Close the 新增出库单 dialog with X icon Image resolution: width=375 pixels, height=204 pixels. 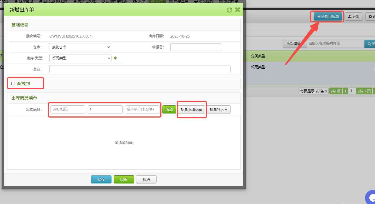tap(238, 10)
